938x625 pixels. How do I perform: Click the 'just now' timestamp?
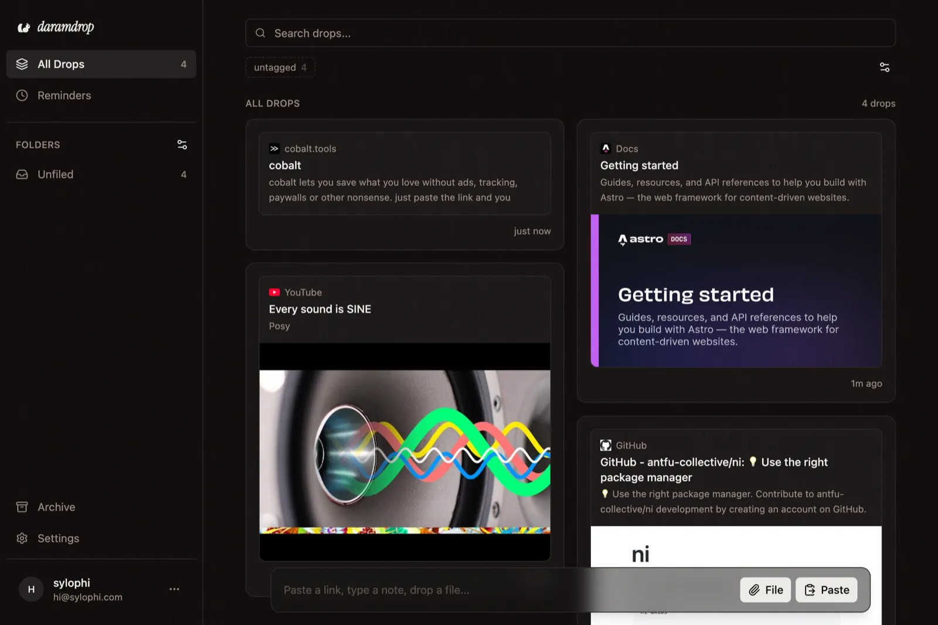532,231
